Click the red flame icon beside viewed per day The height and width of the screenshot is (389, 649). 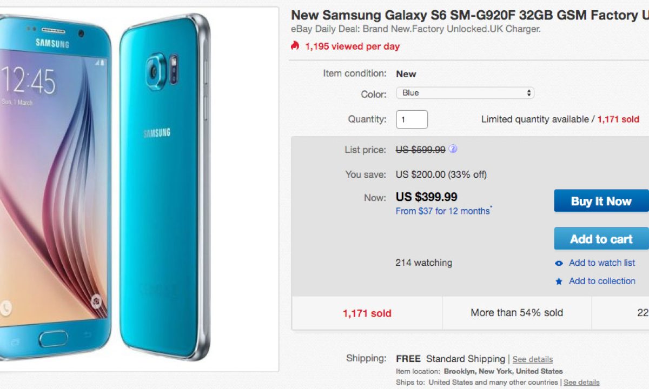(x=295, y=46)
